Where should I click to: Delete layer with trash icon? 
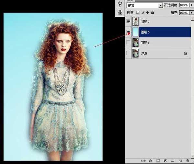click(187, 160)
